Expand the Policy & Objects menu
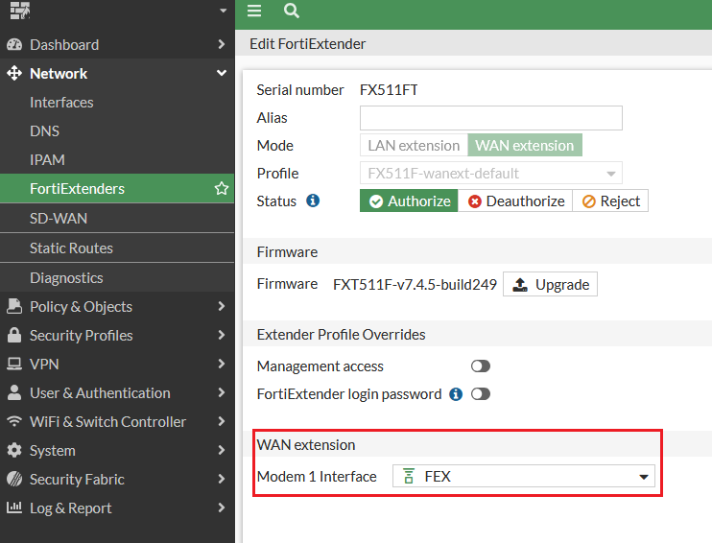712x543 pixels. 117,307
